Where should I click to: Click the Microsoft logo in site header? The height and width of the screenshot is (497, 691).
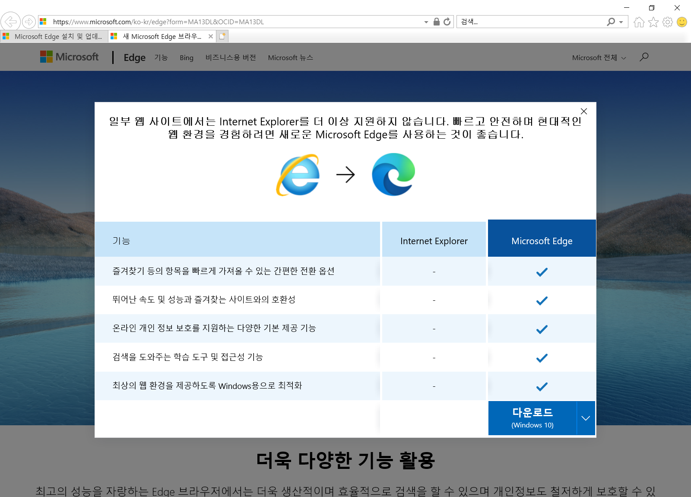click(x=69, y=57)
